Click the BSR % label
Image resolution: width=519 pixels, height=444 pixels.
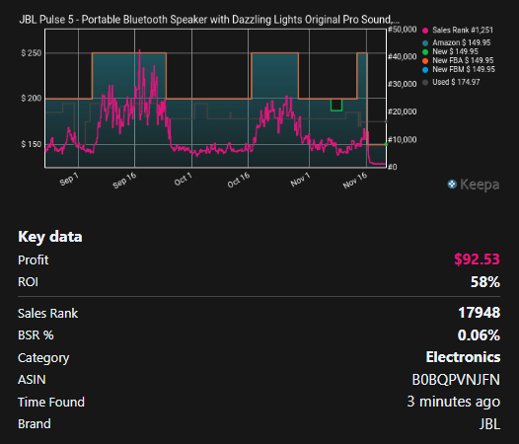coord(36,335)
